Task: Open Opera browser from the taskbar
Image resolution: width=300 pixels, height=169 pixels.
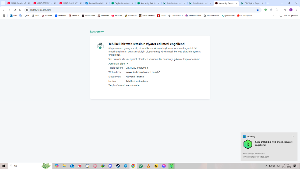Action: [x=95, y=166]
